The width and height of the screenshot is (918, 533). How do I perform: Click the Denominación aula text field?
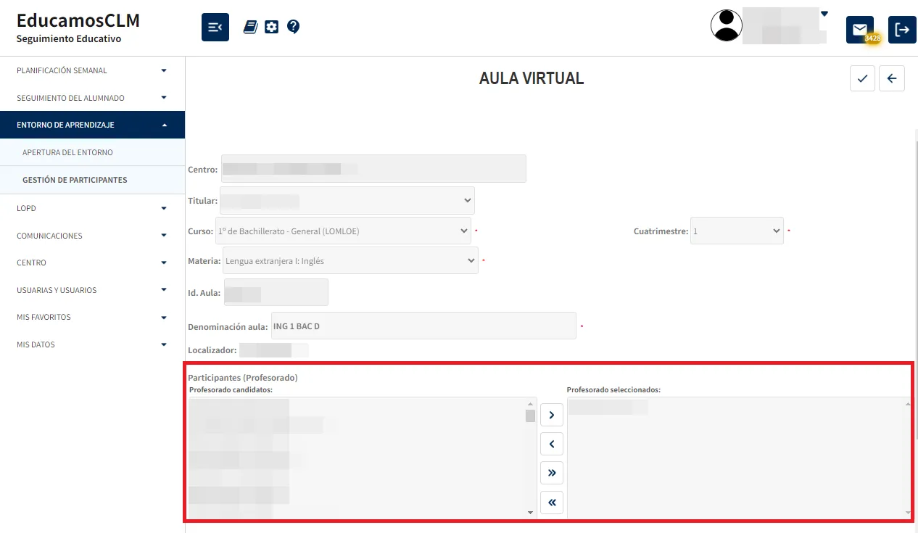tap(423, 326)
